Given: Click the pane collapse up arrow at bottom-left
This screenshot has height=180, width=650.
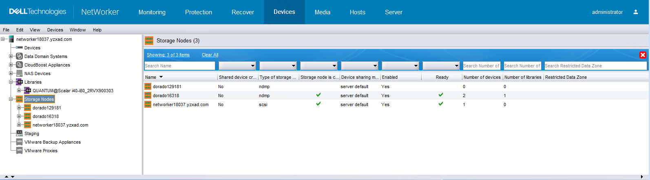Looking at the screenshot, I should 6,177.
